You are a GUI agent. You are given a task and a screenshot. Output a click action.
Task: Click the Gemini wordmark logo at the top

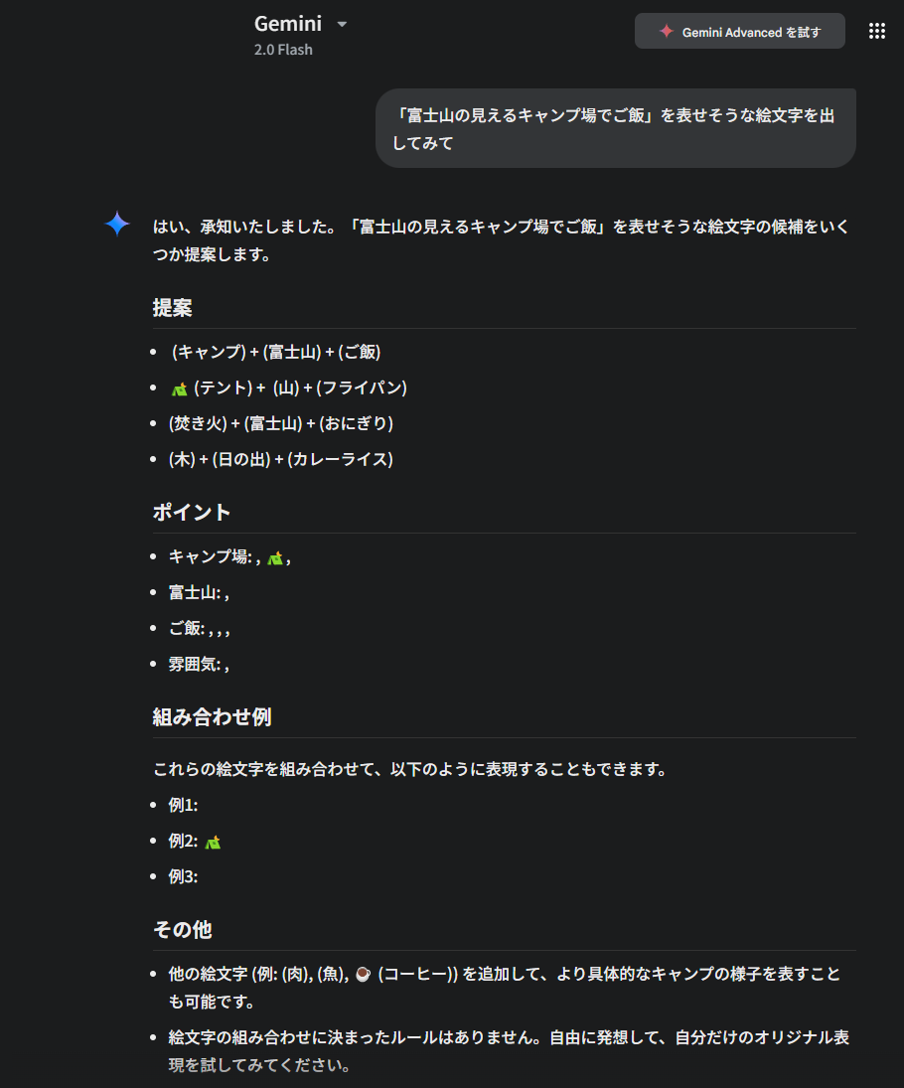287,22
